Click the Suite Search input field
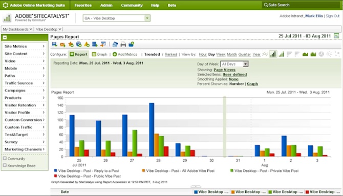Image resolution: width=343 pixels, height=196 pixels. [301, 5]
